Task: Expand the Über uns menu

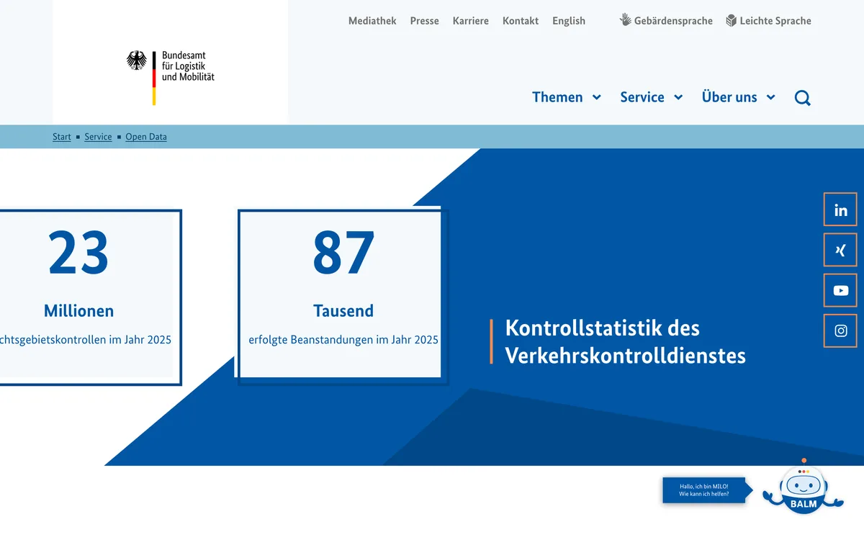Action: 739,97
